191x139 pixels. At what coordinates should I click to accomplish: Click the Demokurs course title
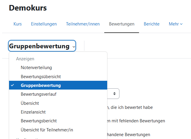[x=28, y=8]
